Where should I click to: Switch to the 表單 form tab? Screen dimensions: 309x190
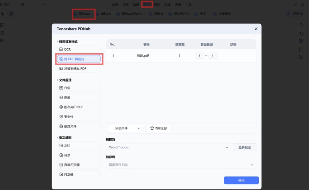point(178,5)
